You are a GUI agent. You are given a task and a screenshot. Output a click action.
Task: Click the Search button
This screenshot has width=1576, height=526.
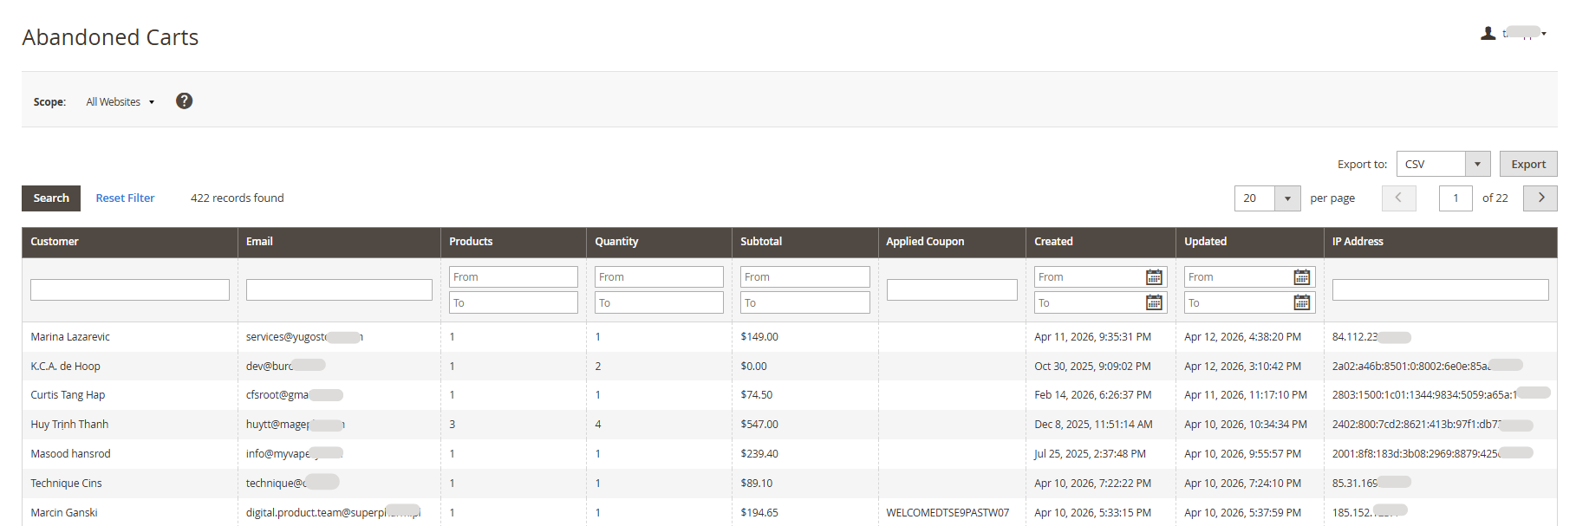pyautogui.click(x=51, y=198)
